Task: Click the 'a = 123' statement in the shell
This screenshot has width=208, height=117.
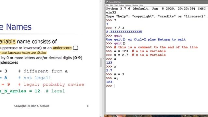Action: (121, 51)
